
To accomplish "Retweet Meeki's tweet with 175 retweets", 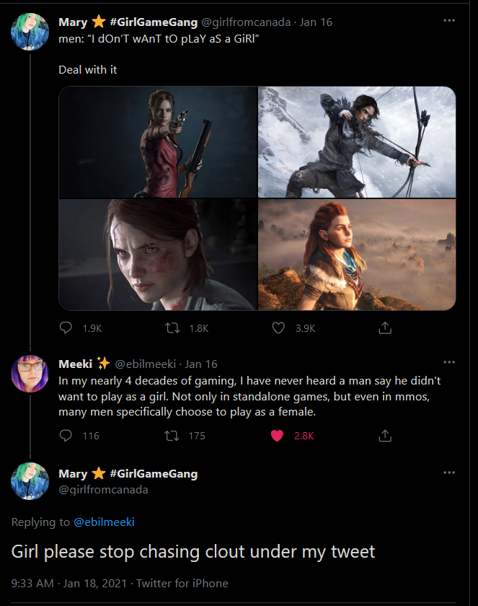I will click(172, 436).
